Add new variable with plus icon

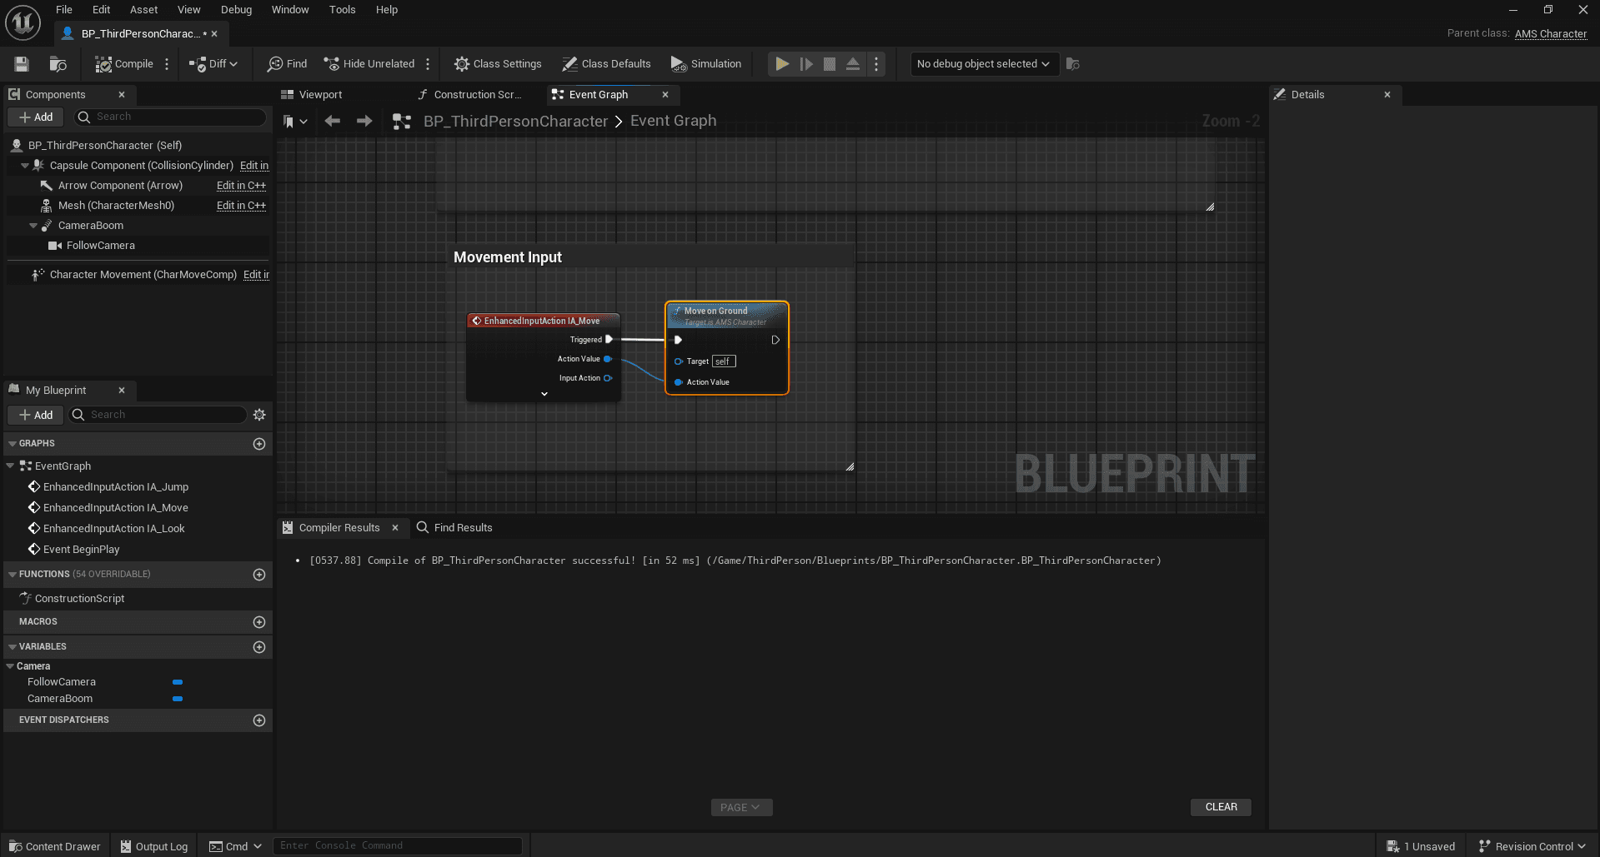pos(259,647)
